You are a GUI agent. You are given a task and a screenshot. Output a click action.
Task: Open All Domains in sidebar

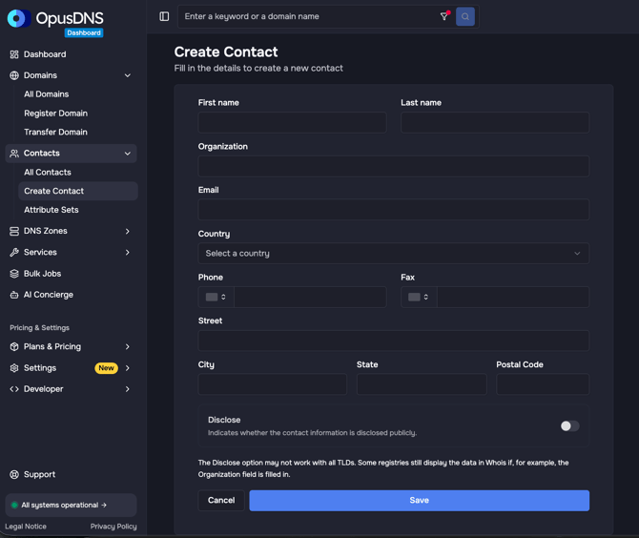point(46,94)
